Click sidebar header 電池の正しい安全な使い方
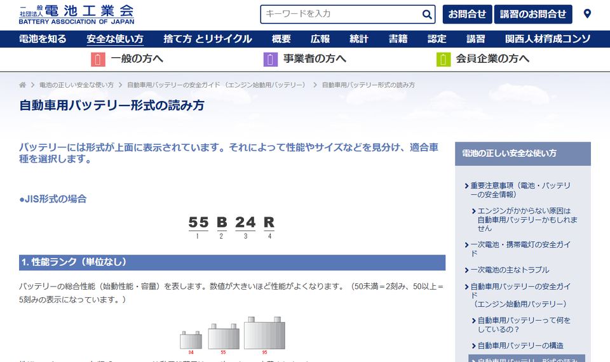The image size is (610, 362). (523, 154)
